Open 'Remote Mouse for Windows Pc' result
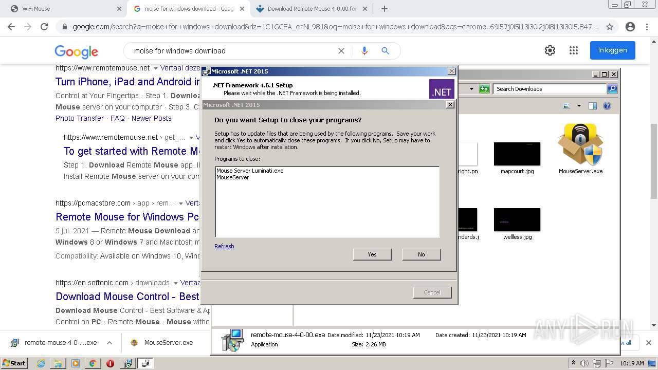Screen dimensions: 658x370 click(x=127, y=217)
